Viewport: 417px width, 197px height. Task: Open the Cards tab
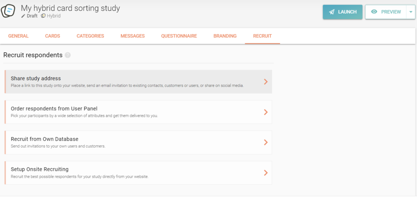(x=53, y=36)
